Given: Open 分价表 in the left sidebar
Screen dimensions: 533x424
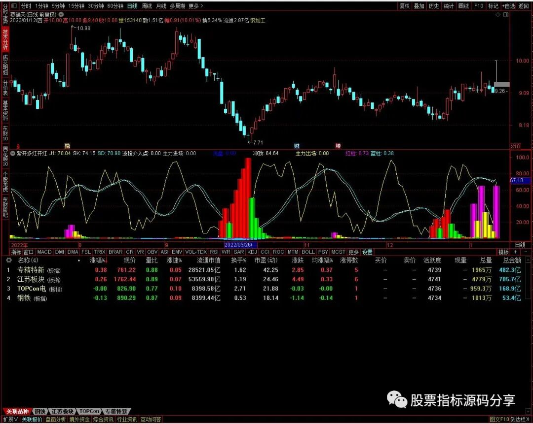Looking at the screenshot, I should point(5,88).
